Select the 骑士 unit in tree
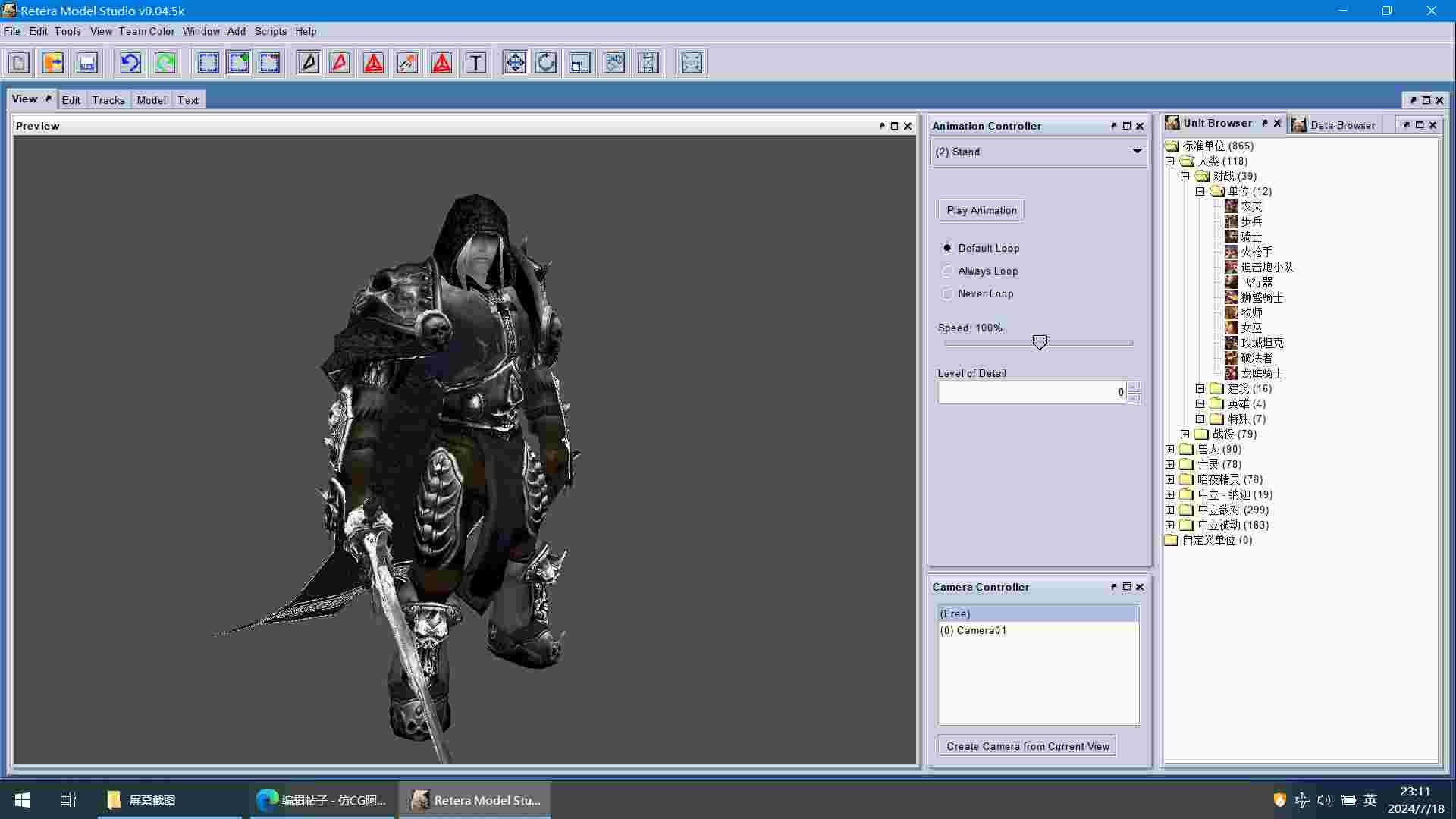This screenshot has height=819, width=1456. [1251, 237]
